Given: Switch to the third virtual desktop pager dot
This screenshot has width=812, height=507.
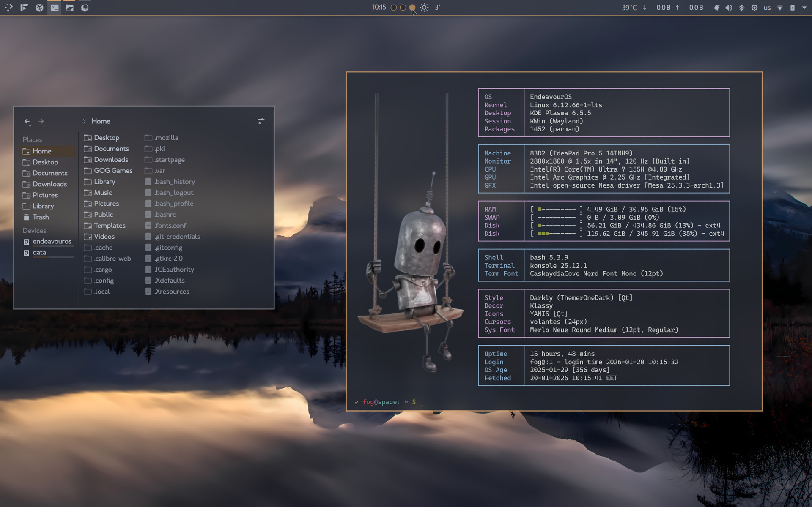Looking at the screenshot, I should point(412,8).
